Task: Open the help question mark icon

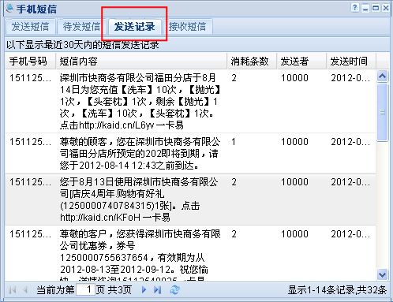Action: [355, 8]
